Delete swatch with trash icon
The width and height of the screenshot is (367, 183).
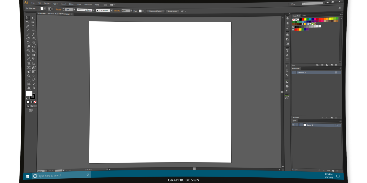336,65
